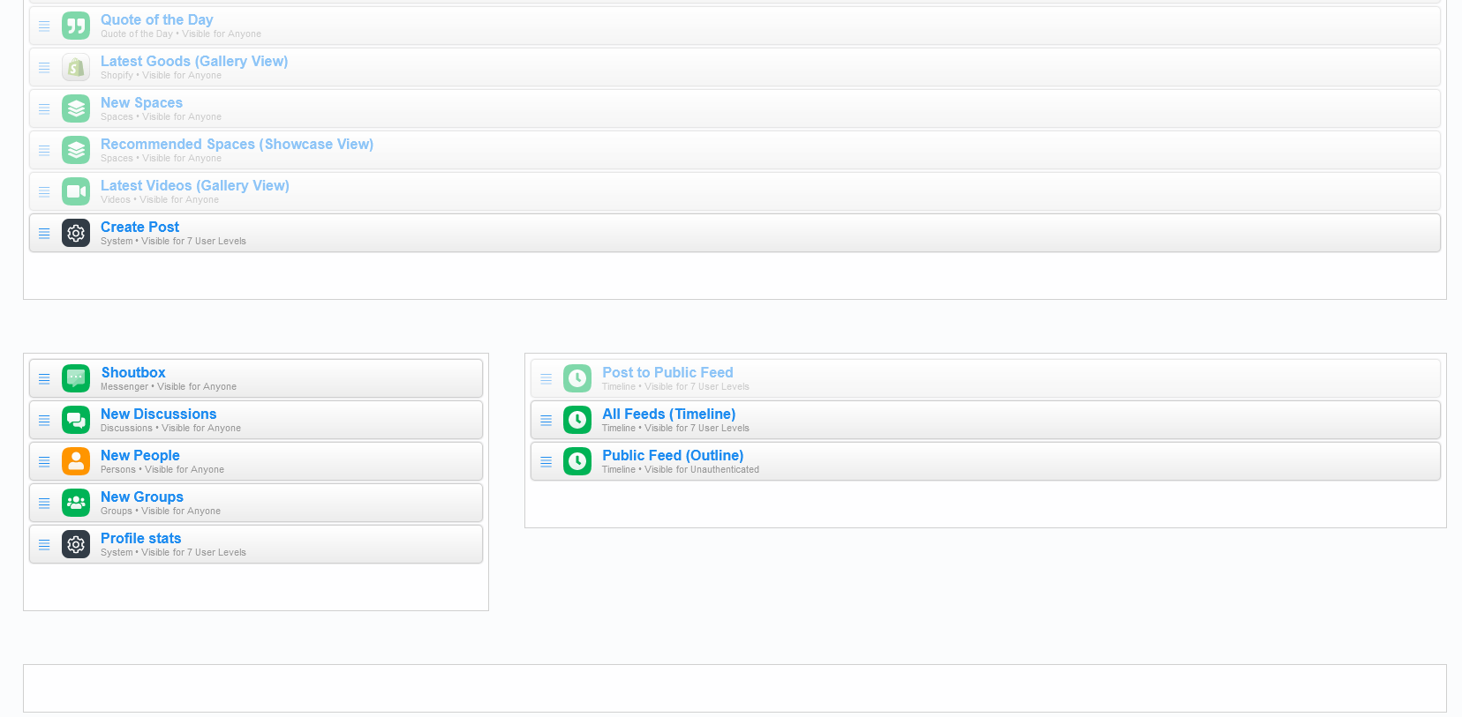Click the Create Post gear icon
This screenshot has width=1462, height=717.
76,234
